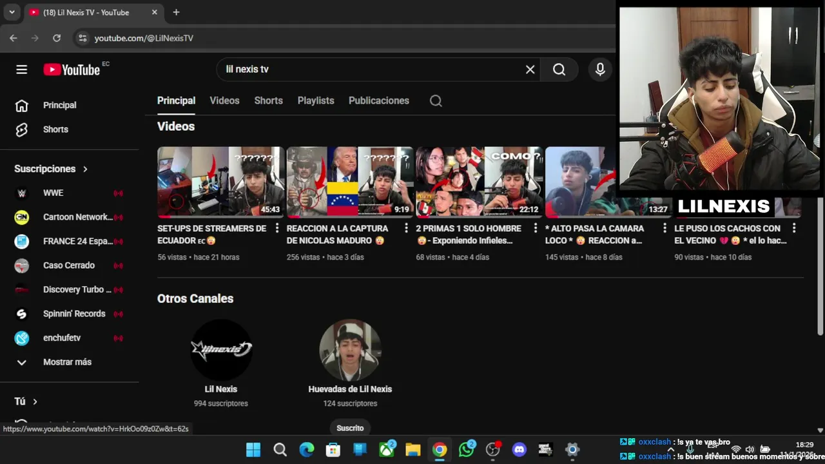Open options menu for LE PUSO LOS CACHOS video
The width and height of the screenshot is (825, 464).
click(793, 228)
